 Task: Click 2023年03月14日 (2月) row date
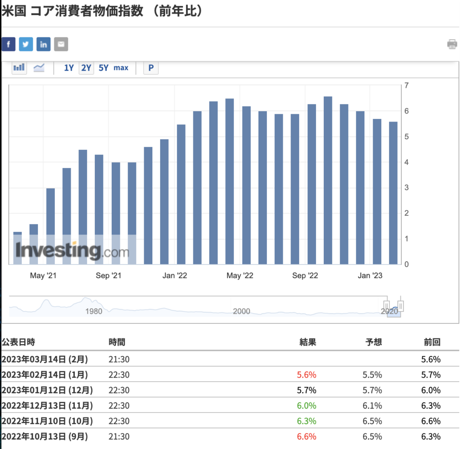(45, 359)
